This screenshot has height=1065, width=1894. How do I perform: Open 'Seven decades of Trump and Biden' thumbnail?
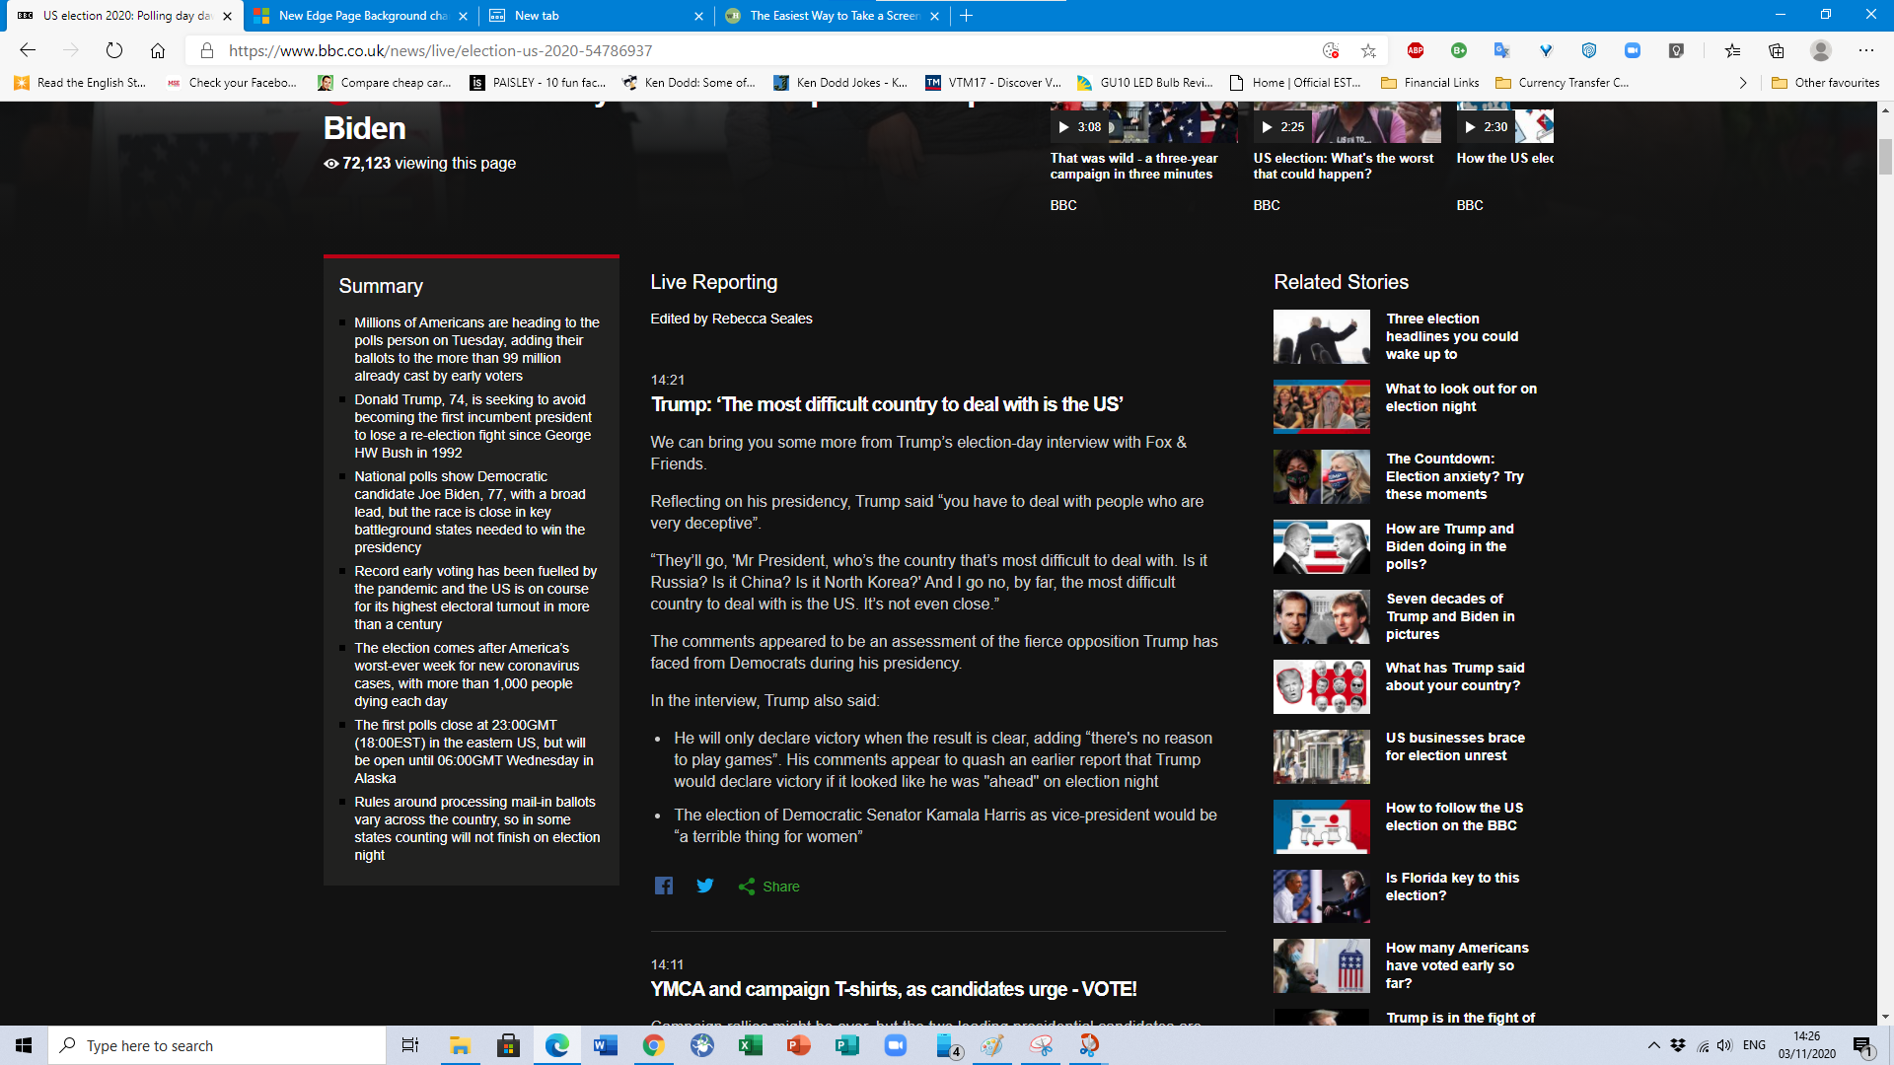coord(1322,616)
